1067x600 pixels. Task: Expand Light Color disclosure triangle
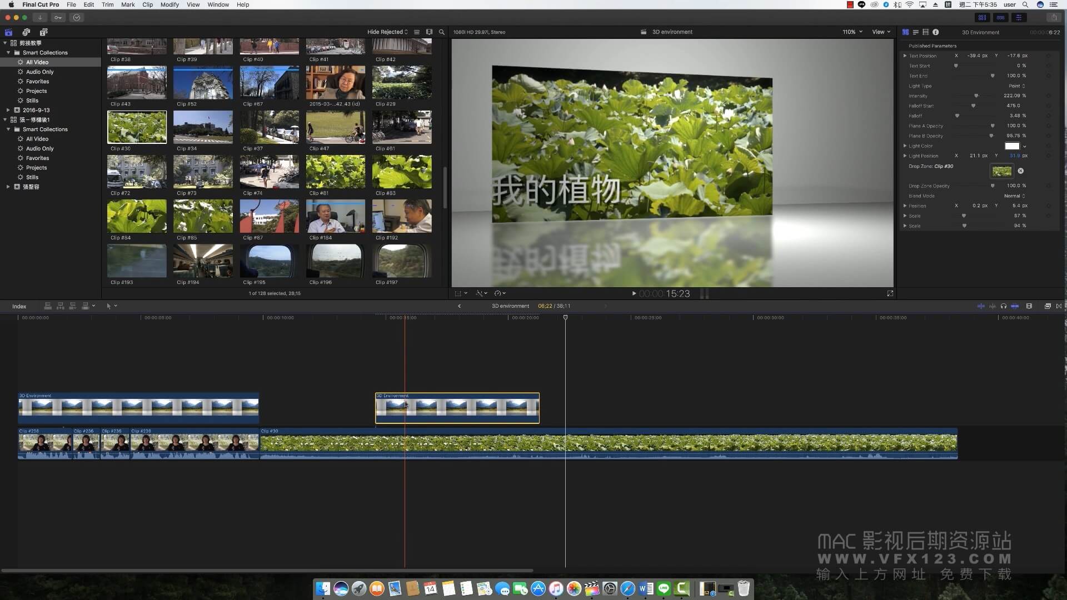905,146
